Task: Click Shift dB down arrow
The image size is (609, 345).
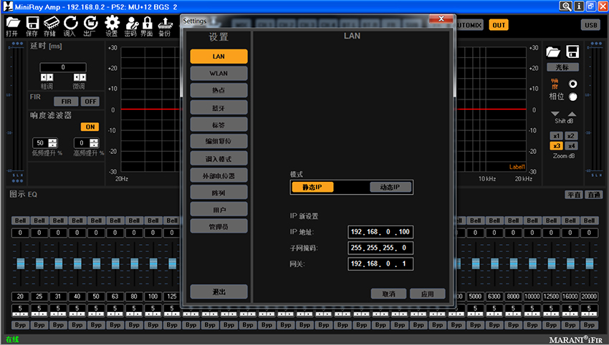Action: pos(557,114)
